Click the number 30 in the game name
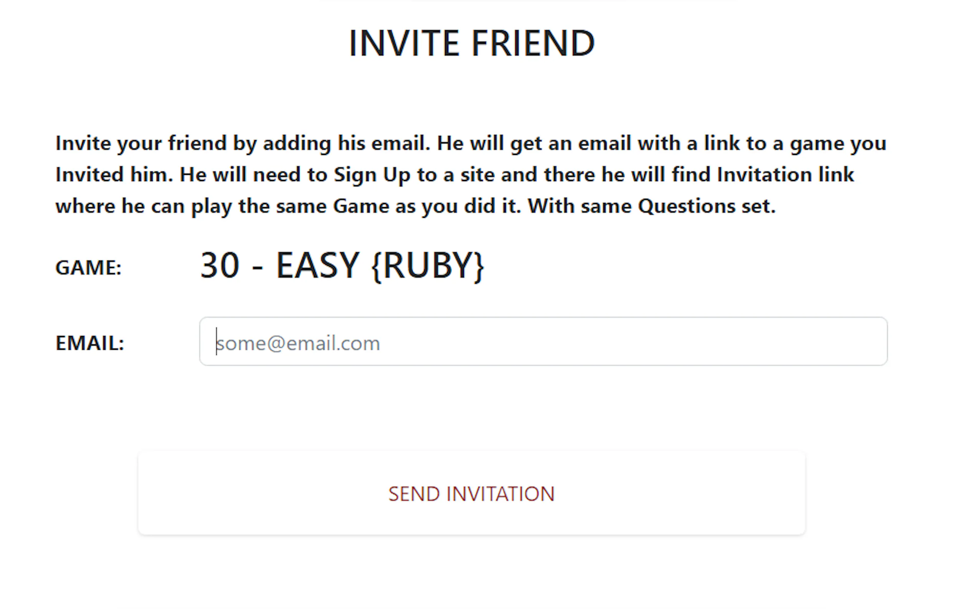The width and height of the screenshot is (975, 609). tap(220, 265)
